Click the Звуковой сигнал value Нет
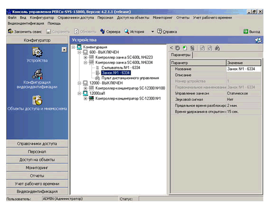Image resolution: width=273 pixels, height=209 pixels. (x=244, y=100)
